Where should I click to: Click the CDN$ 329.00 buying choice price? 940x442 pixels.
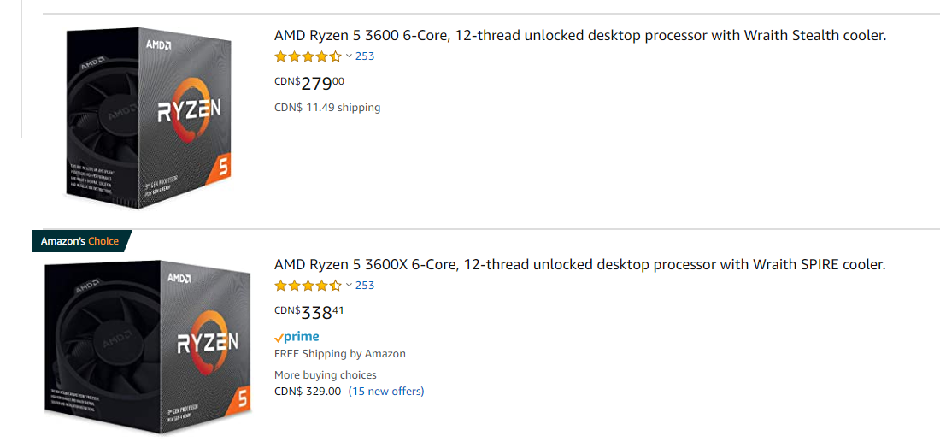[308, 392]
